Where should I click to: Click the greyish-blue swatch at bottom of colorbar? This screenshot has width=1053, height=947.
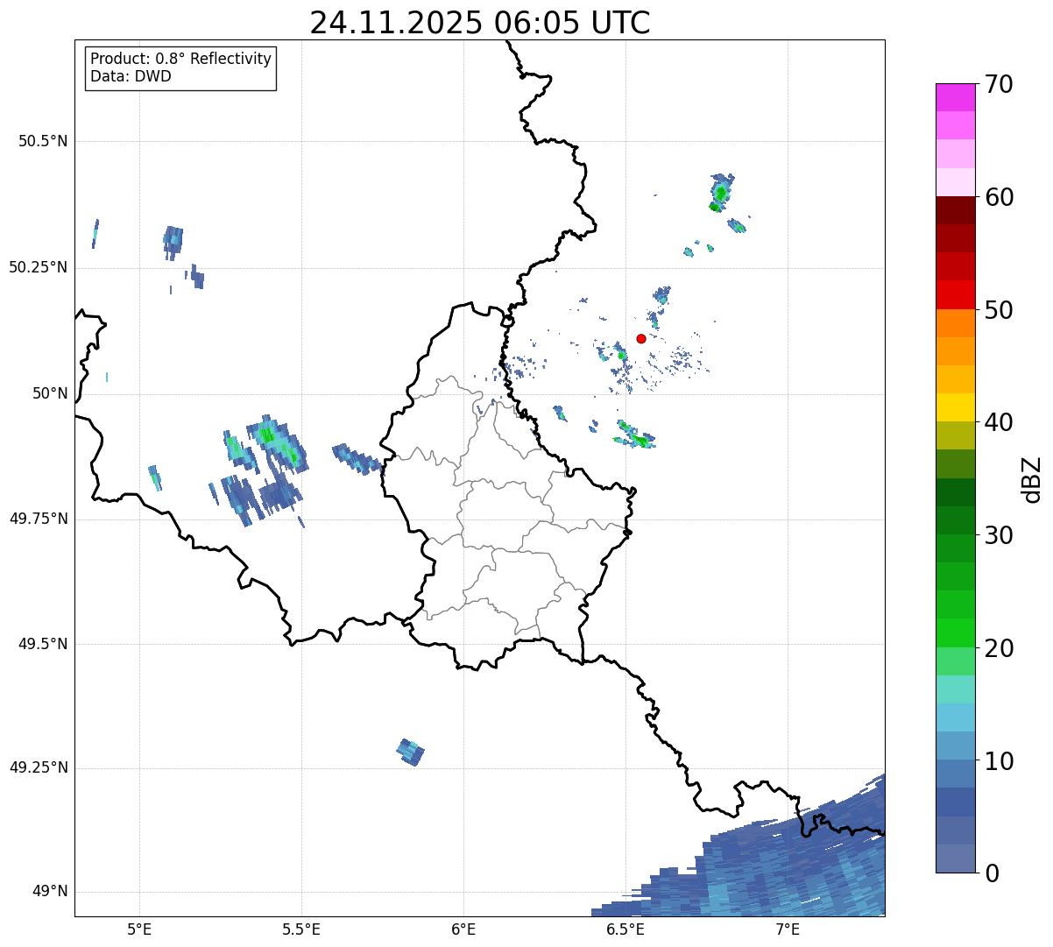[955, 859]
